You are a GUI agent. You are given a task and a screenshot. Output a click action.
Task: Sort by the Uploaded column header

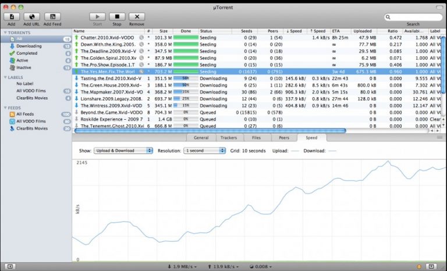[x=363, y=31]
